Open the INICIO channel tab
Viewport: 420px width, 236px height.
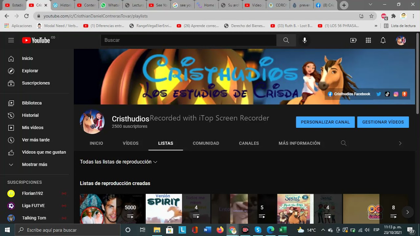click(x=96, y=143)
